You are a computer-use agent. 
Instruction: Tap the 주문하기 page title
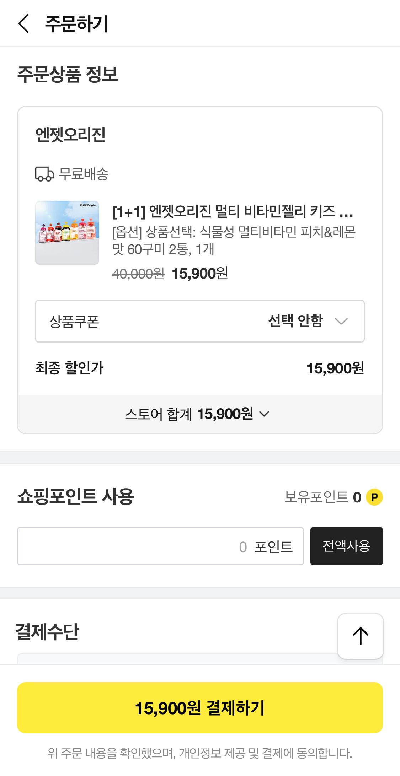[x=76, y=24]
